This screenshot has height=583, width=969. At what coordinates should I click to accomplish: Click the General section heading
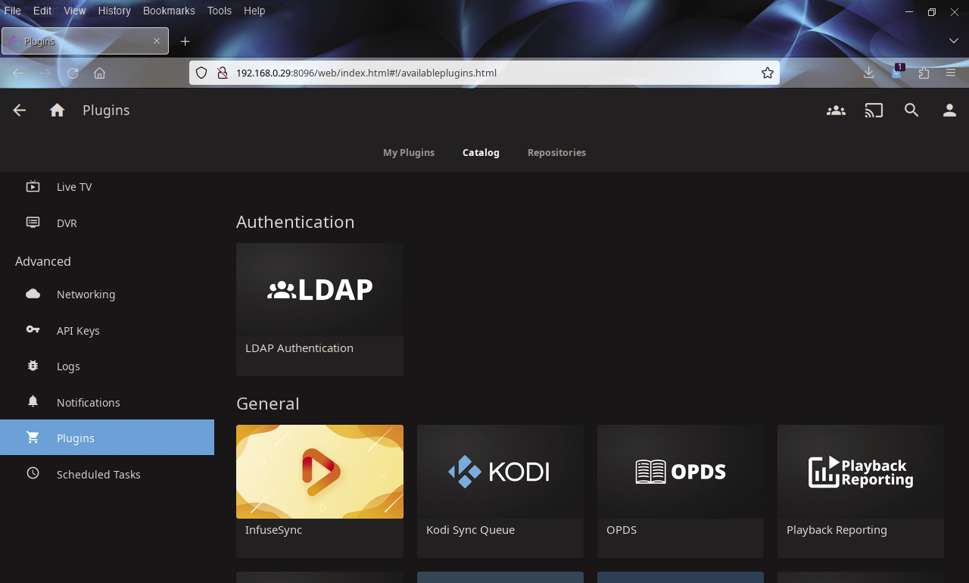pyautogui.click(x=268, y=404)
